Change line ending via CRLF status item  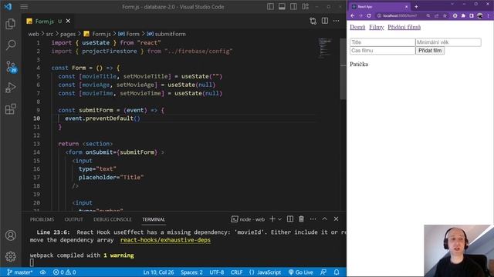(236, 272)
